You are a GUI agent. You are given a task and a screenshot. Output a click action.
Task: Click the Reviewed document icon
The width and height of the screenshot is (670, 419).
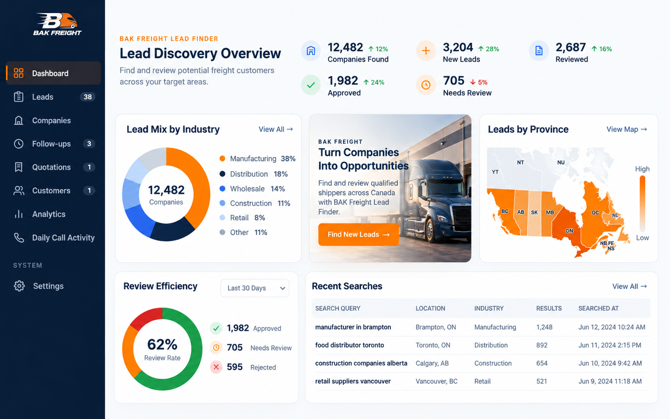(539, 51)
